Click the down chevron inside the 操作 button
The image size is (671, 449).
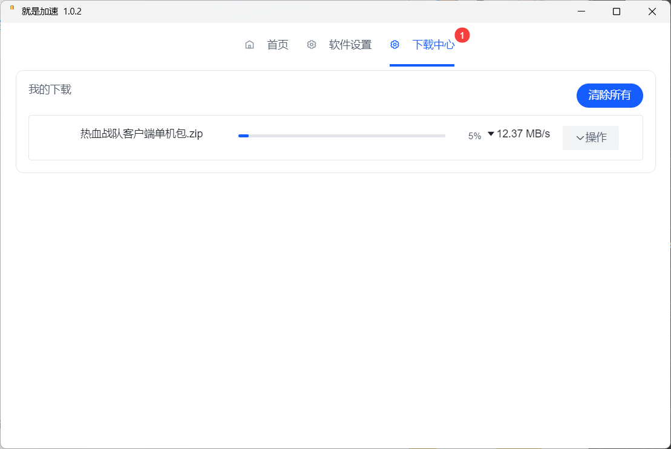point(581,138)
